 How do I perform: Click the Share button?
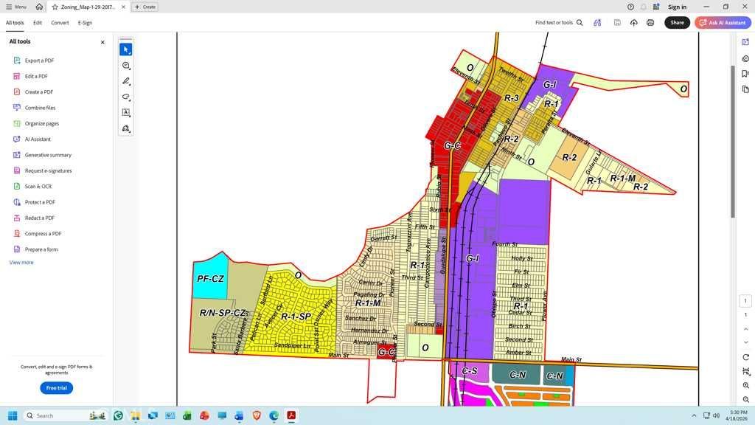[677, 23]
